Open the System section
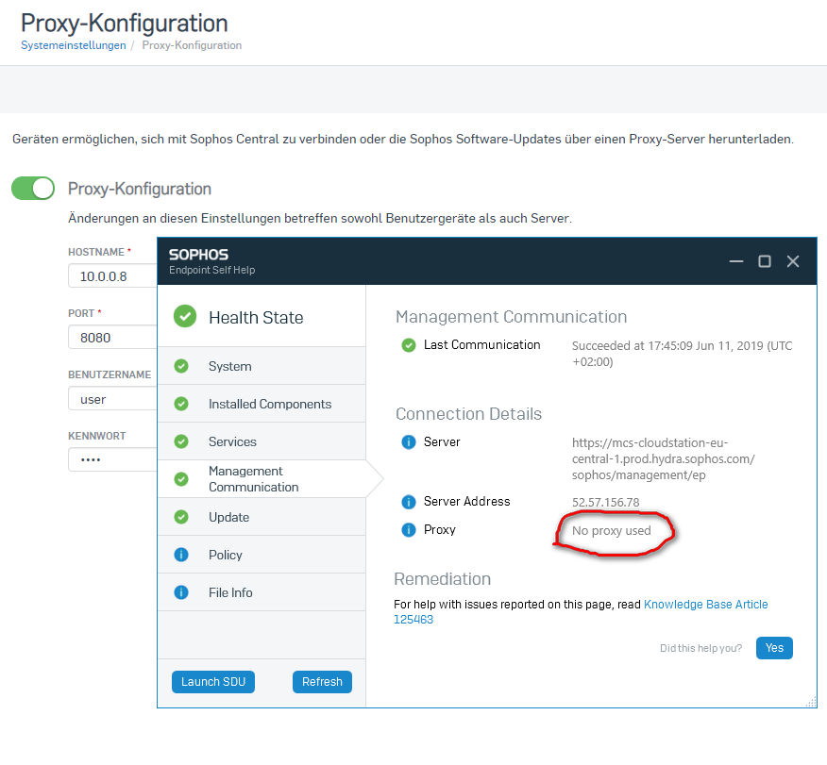Image resolution: width=827 pixels, height=765 pixels. (262, 366)
